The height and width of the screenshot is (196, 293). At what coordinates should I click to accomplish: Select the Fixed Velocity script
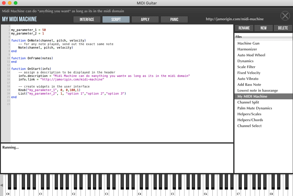tap(264, 73)
